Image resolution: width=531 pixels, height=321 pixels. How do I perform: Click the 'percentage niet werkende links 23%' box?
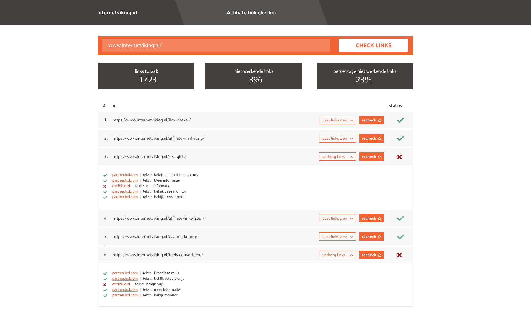click(365, 76)
